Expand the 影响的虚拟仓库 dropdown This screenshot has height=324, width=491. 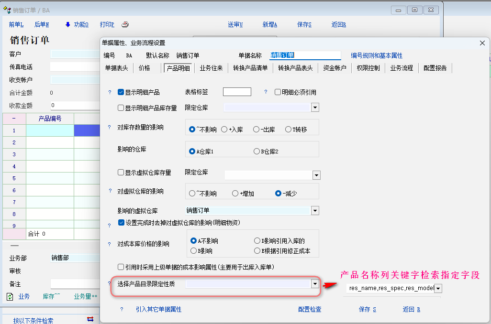[x=315, y=211]
